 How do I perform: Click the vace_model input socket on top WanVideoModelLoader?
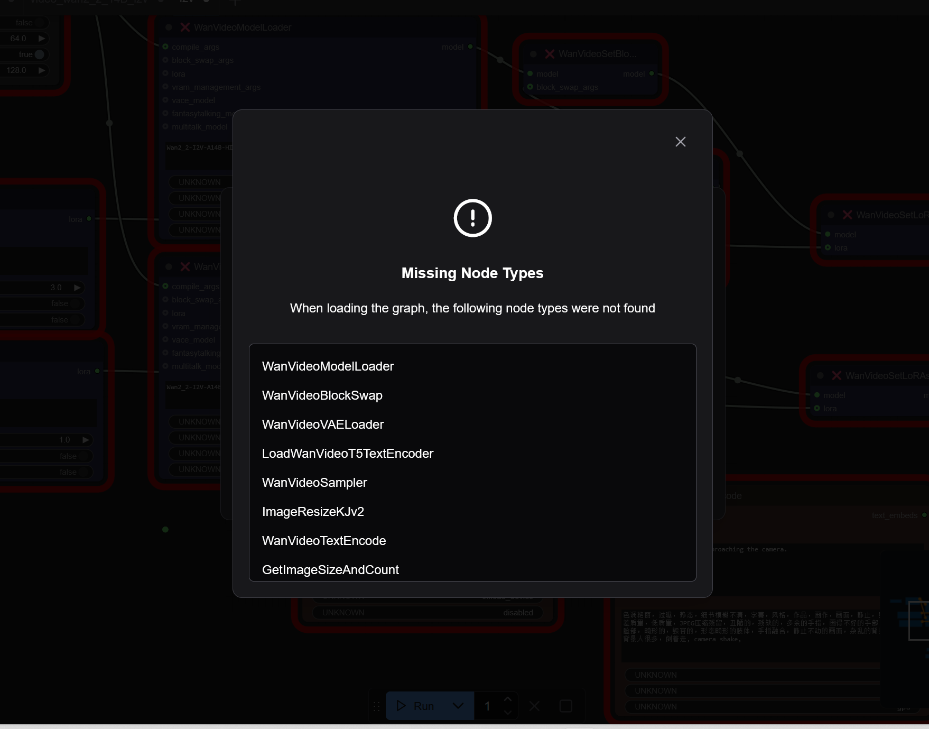pos(165,100)
